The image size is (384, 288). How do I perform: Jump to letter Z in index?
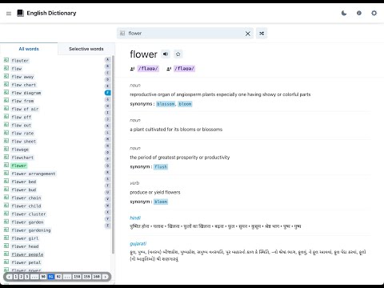pyautogui.click(x=108, y=226)
